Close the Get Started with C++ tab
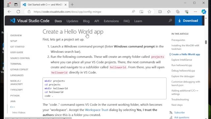This screenshot has width=211, height=119. pos(66,5)
